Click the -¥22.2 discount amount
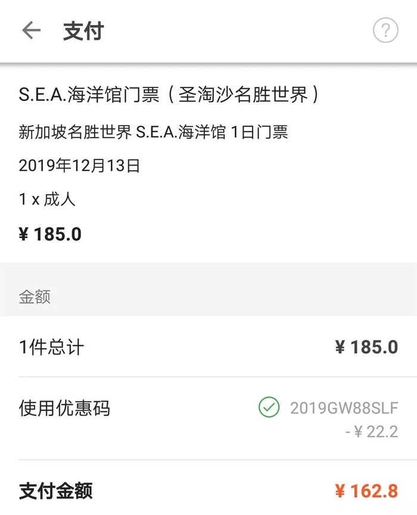Screen dimensions: 417x515 click(371, 432)
